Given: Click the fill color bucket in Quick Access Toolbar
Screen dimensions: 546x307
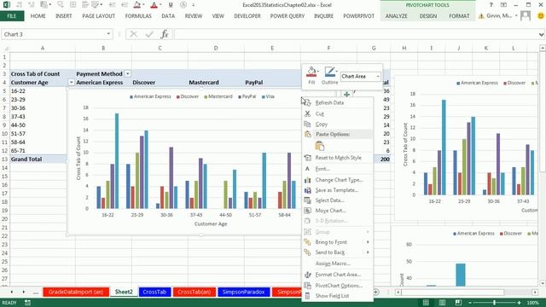Looking at the screenshot, I should 136,5.
